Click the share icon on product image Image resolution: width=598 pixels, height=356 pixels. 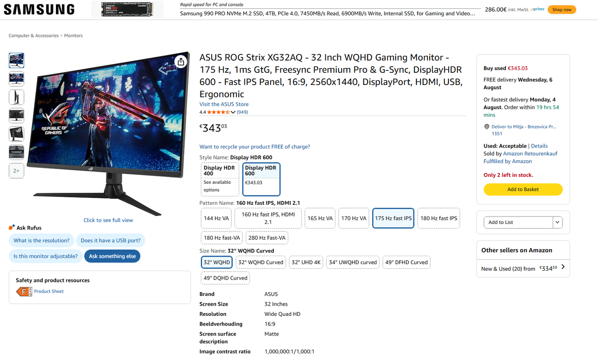181,62
